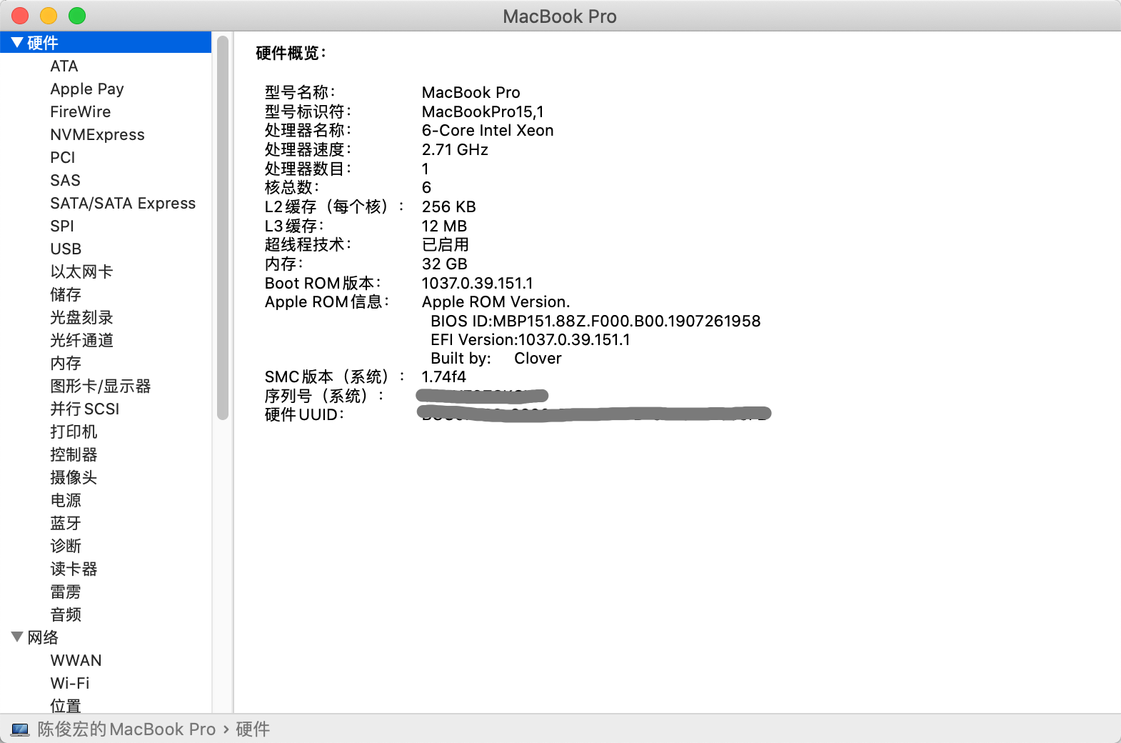The image size is (1121, 743).
Task: Select 光纤通道 in the sidebar
Action: click(x=81, y=340)
